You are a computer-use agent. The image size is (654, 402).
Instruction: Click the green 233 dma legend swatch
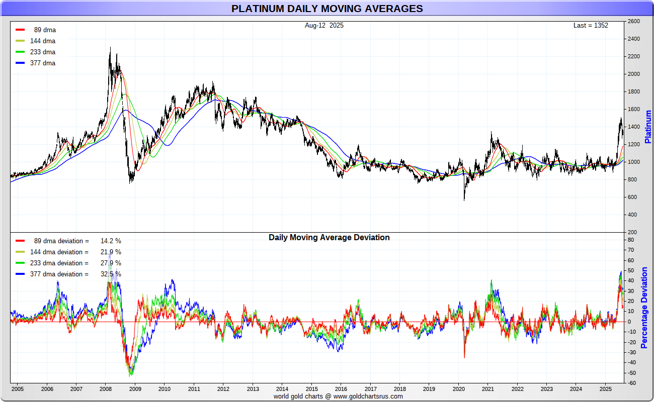coord(20,52)
